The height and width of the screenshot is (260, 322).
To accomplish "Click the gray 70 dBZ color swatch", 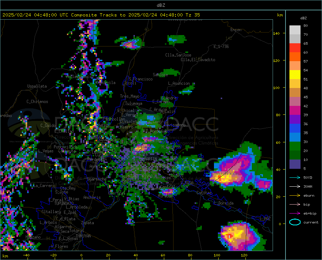I will [x=295, y=39].
